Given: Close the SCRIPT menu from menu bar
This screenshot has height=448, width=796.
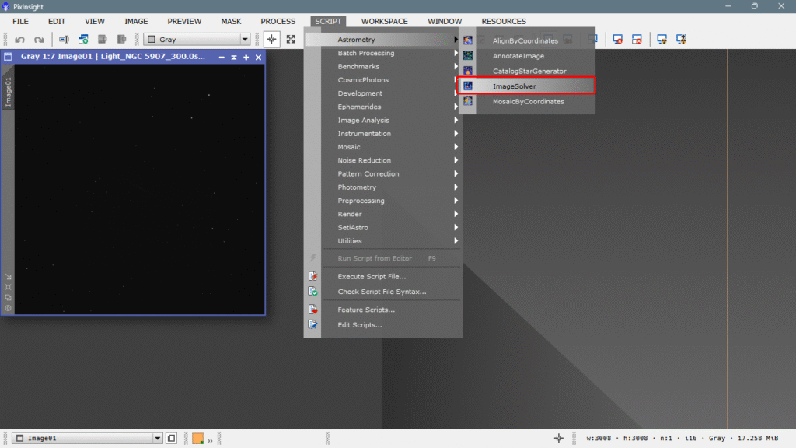Looking at the screenshot, I should pos(328,21).
